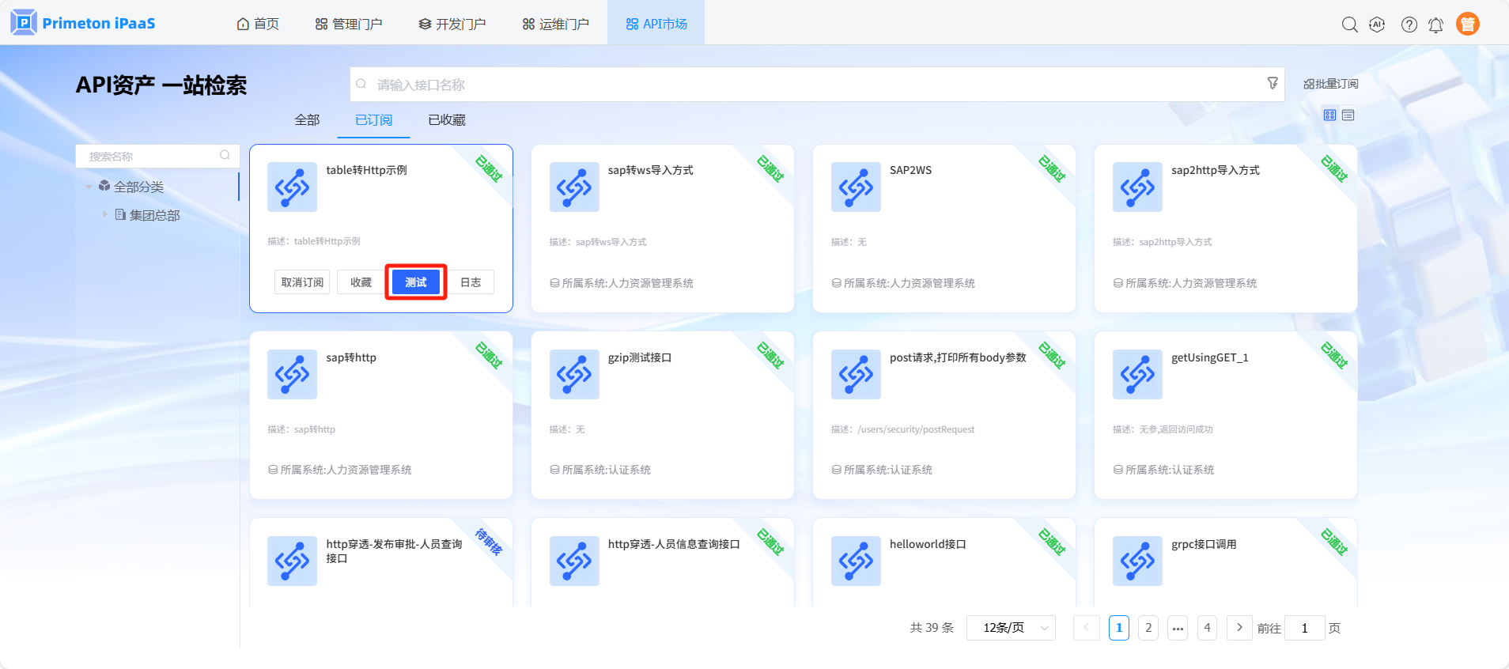Focus the 请输入接口名称 search field
This screenshot has width=1509, height=669.
(818, 84)
